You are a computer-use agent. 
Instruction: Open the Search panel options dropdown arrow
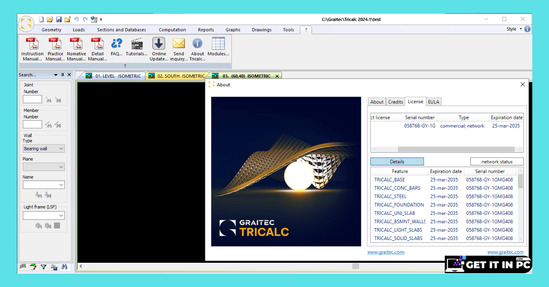coord(56,74)
